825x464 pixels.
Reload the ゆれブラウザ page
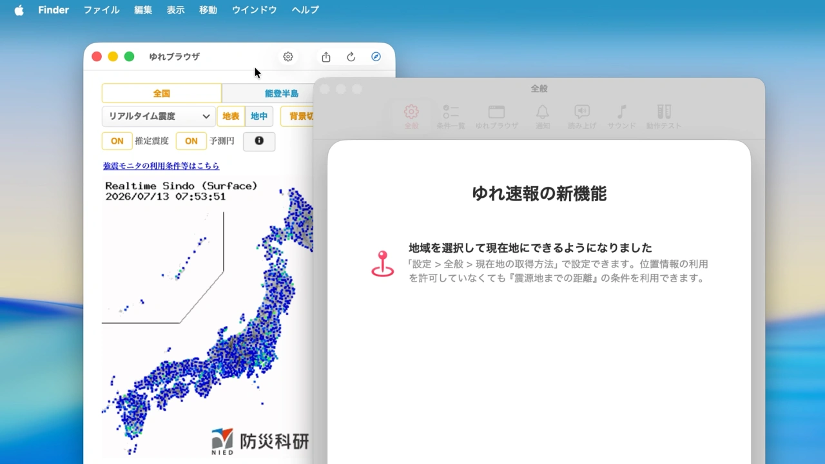point(351,57)
